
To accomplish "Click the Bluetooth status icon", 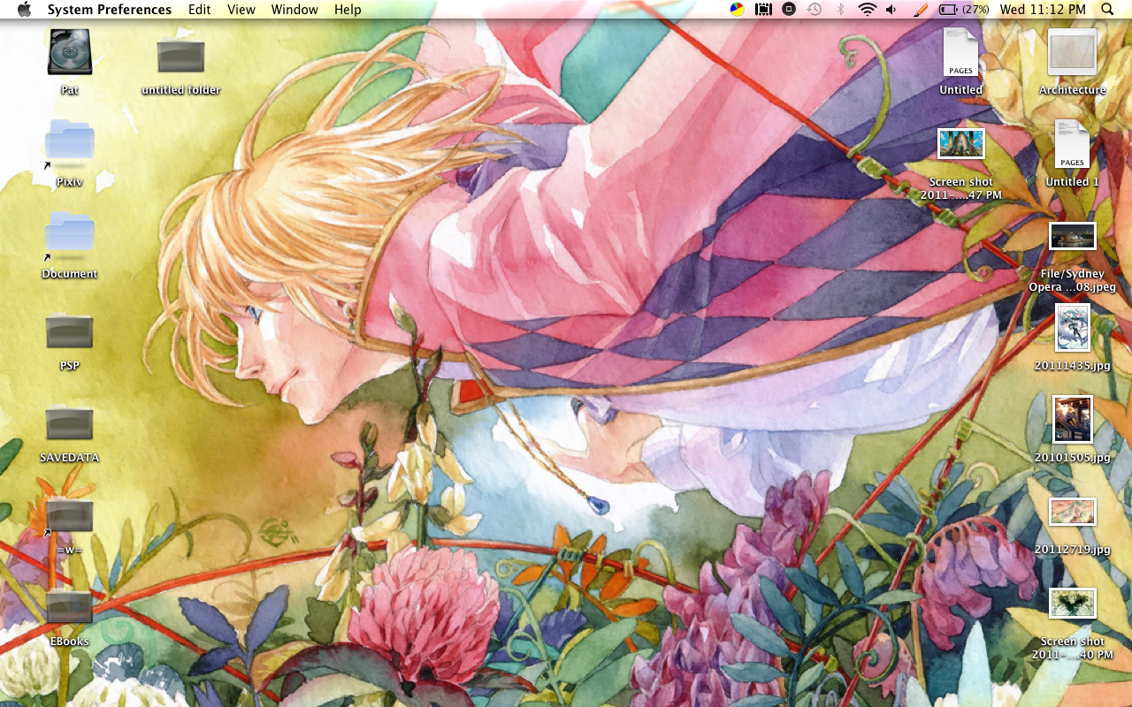I will coord(841,10).
